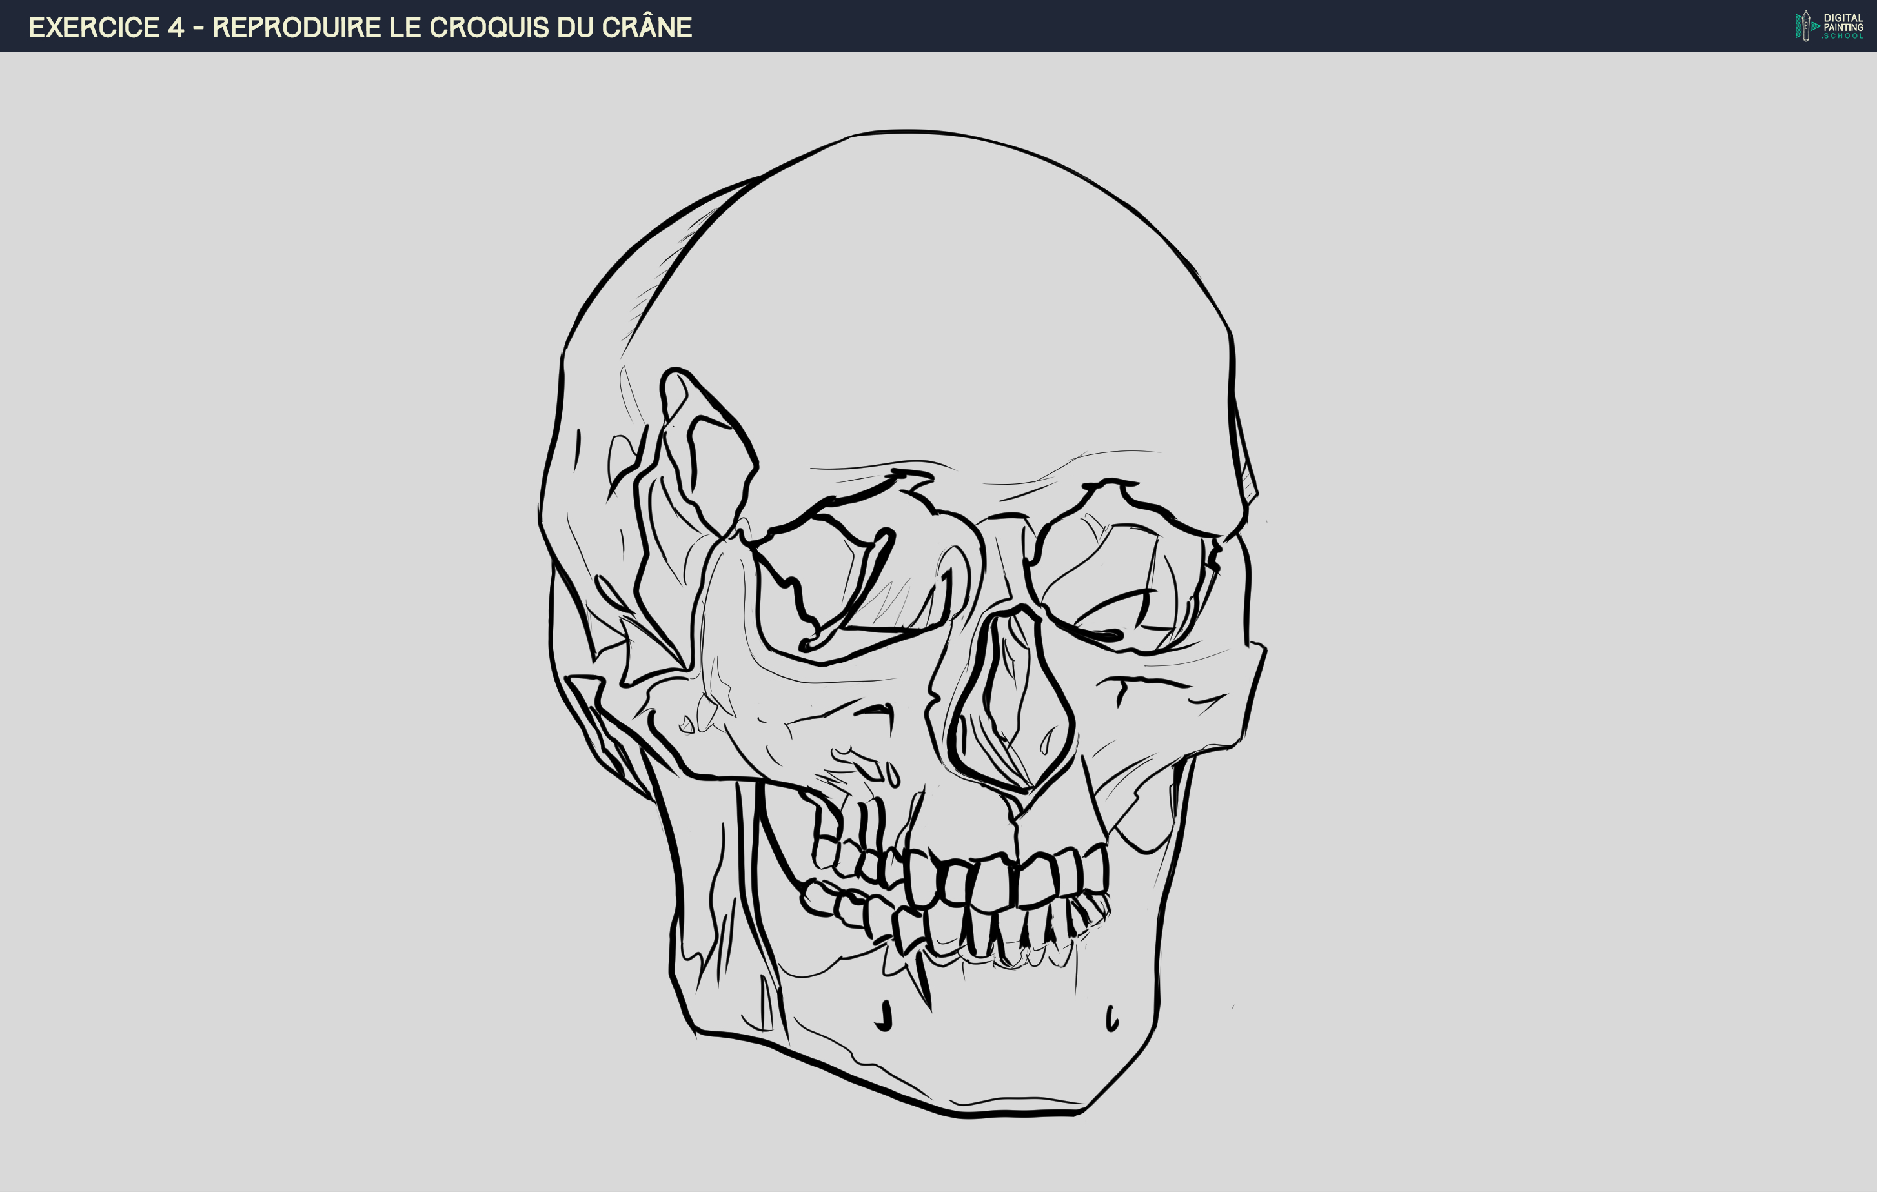The image size is (1877, 1192).
Task: Select the green triangle in the logo
Action: coord(1816,26)
